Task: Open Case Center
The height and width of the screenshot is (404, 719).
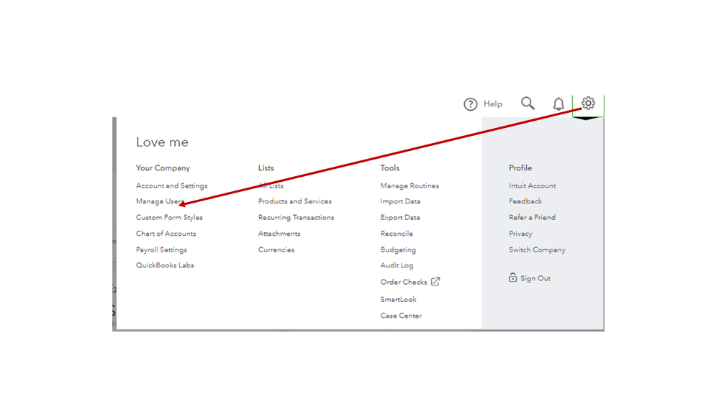Action: pos(401,316)
